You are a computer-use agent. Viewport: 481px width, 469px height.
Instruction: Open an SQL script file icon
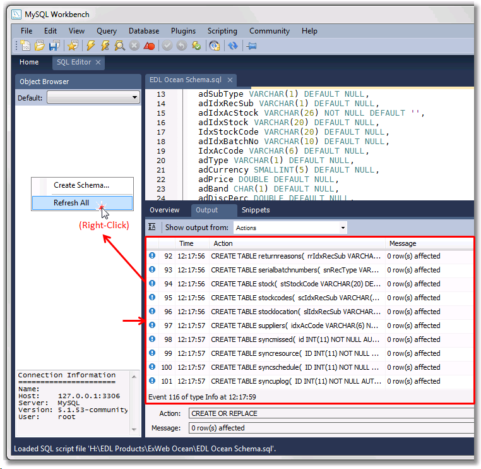click(x=40, y=46)
